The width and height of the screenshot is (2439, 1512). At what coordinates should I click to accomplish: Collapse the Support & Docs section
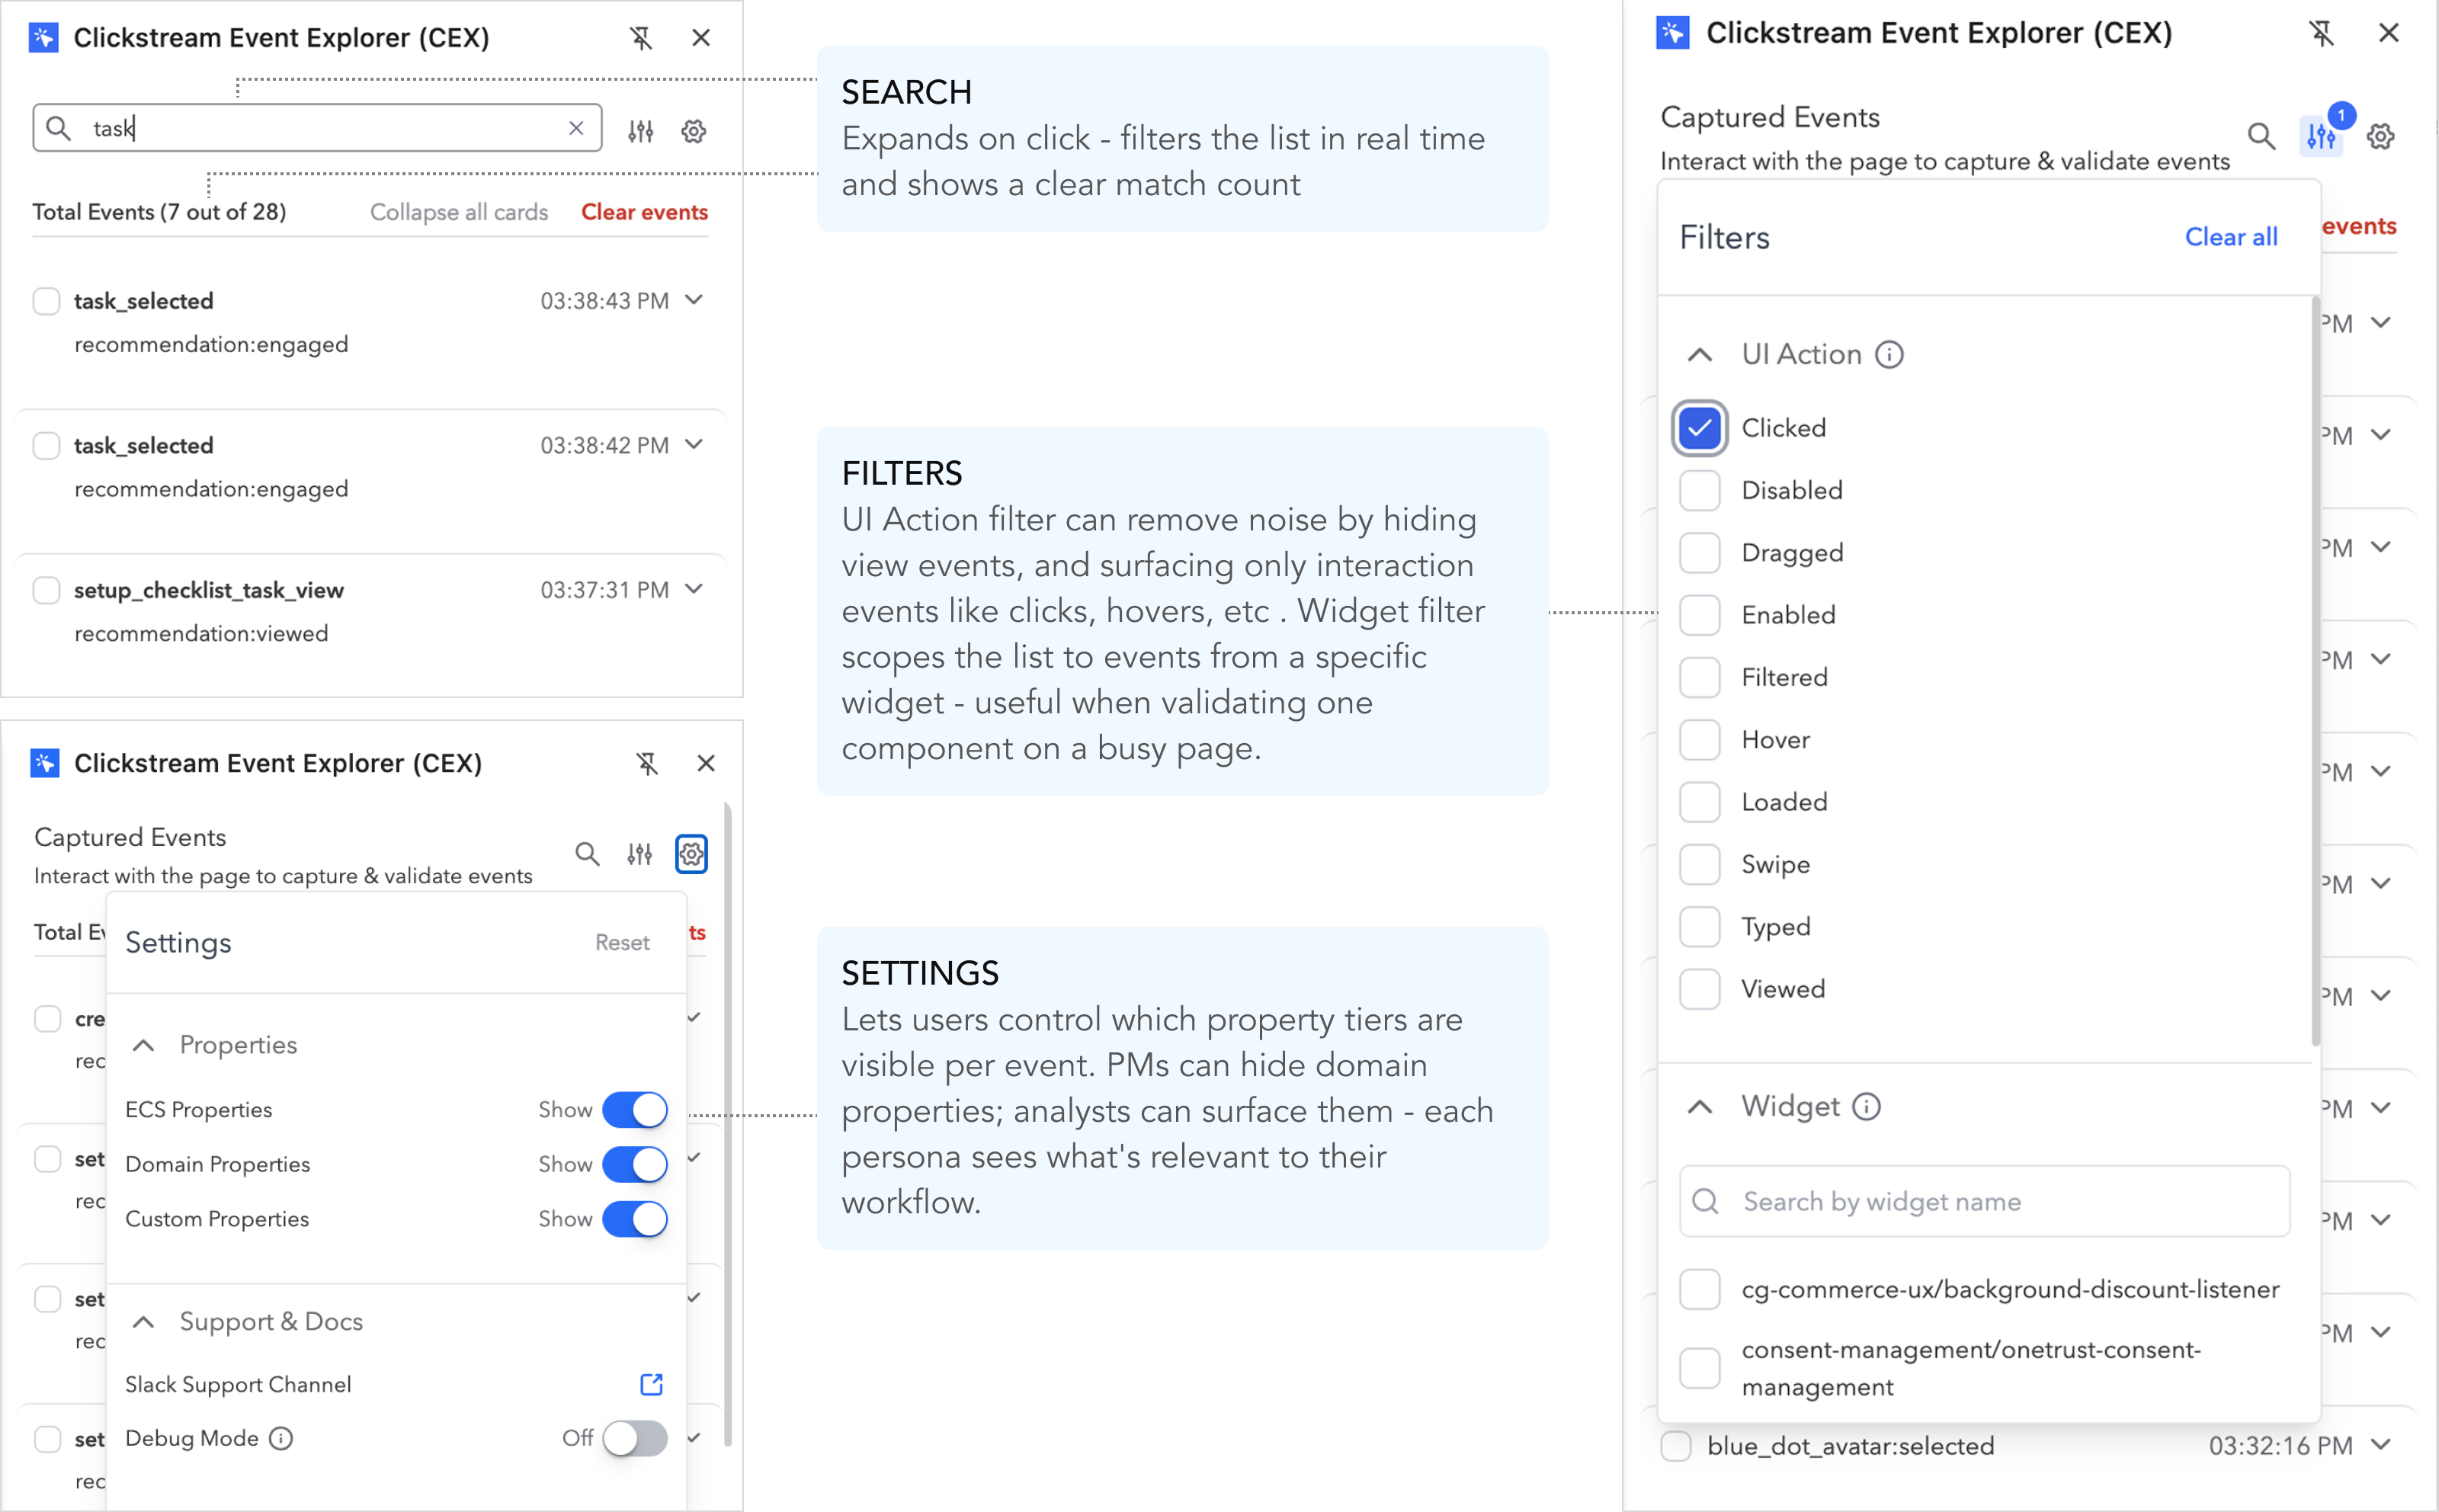tap(144, 1322)
